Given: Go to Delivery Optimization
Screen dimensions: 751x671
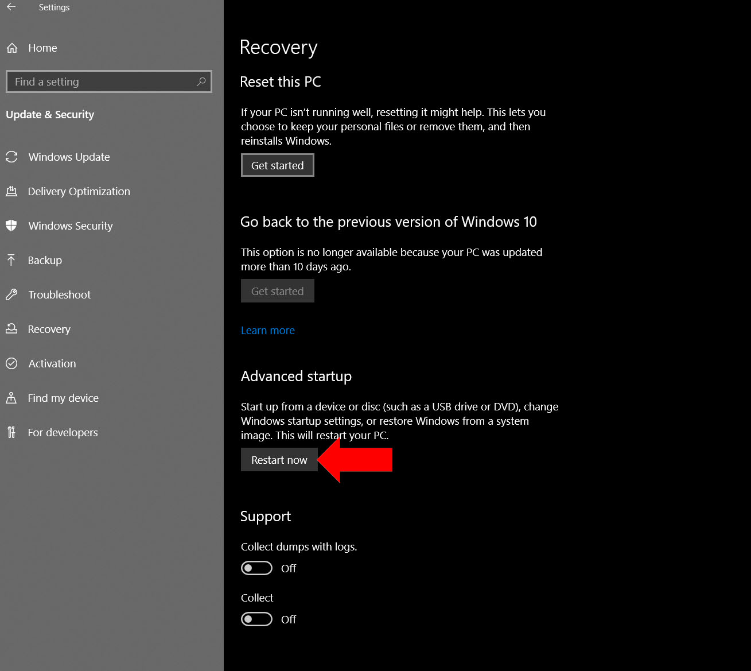Looking at the screenshot, I should tap(79, 191).
